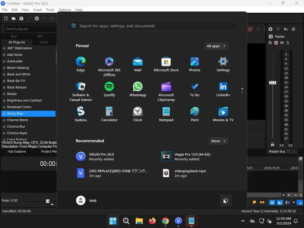
Task: Open Master Bus audio properties gear icon
Action: pyautogui.click(x=270, y=29)
